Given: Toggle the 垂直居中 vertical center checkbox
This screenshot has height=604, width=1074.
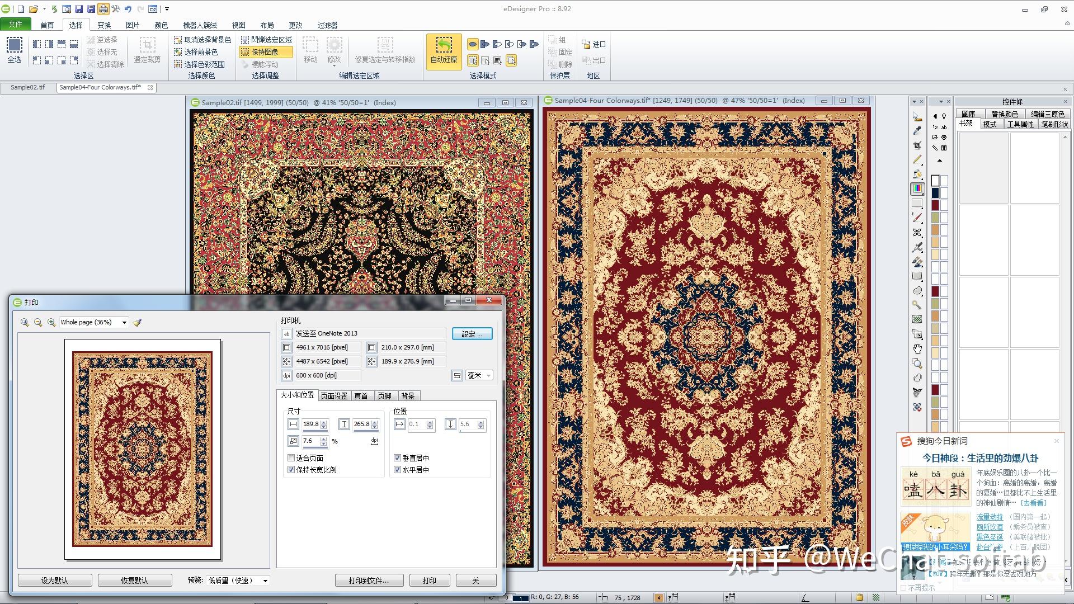Looking at the screenshot, I should (x=397, y=458).
